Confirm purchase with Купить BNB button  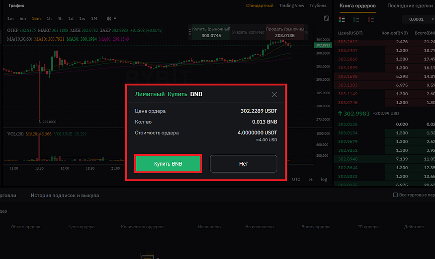pyautogui.click(x=168, y=164)
